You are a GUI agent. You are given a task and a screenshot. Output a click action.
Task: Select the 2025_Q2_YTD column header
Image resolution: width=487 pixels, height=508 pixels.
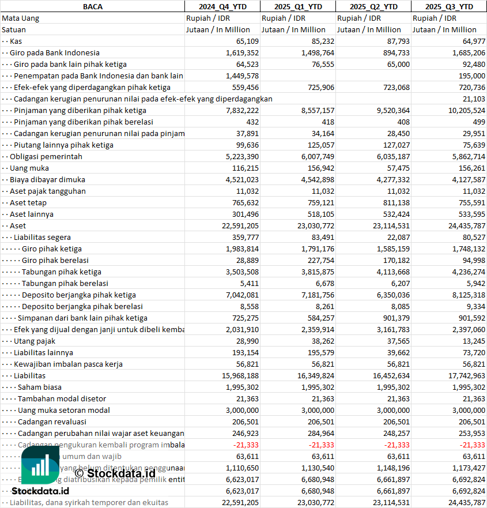pos(373,6)
